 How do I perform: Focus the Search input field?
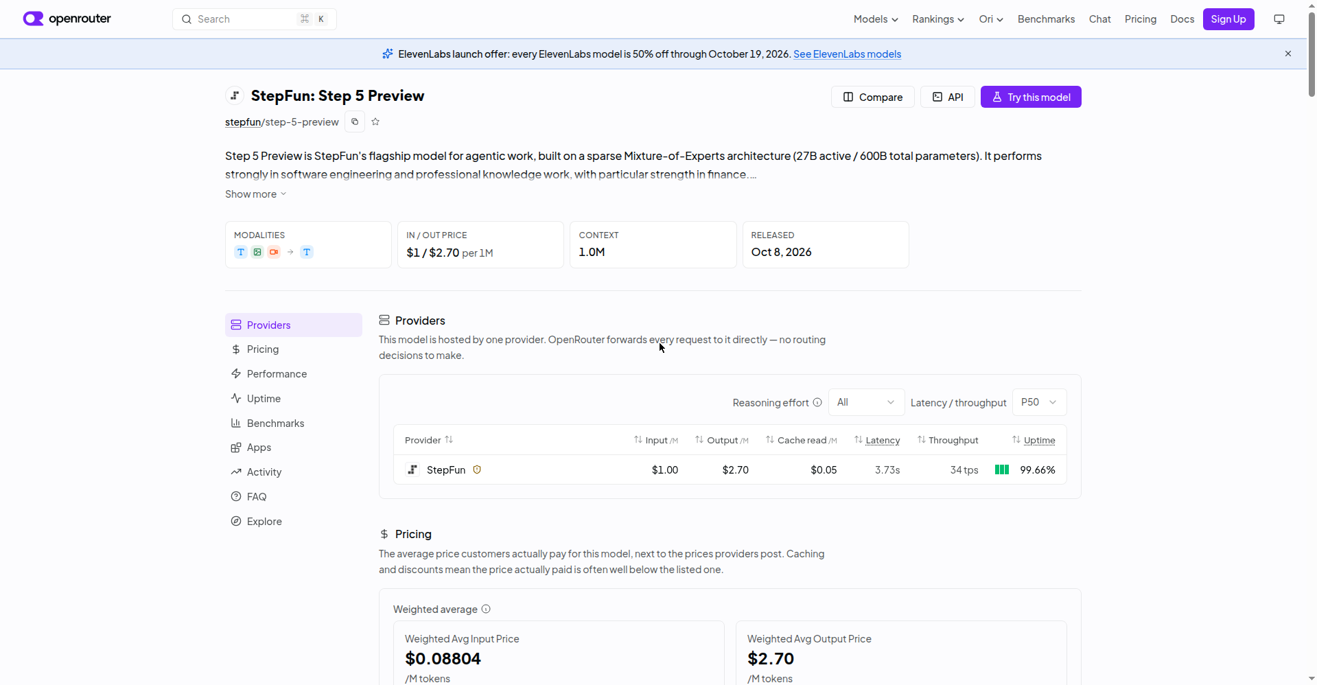pos(255,19)
